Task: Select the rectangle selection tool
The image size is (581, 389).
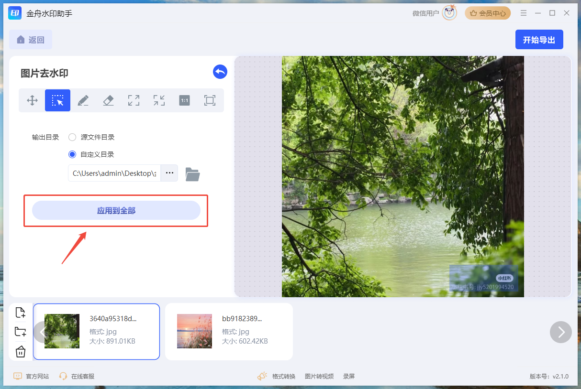Action: pos(58,100)
